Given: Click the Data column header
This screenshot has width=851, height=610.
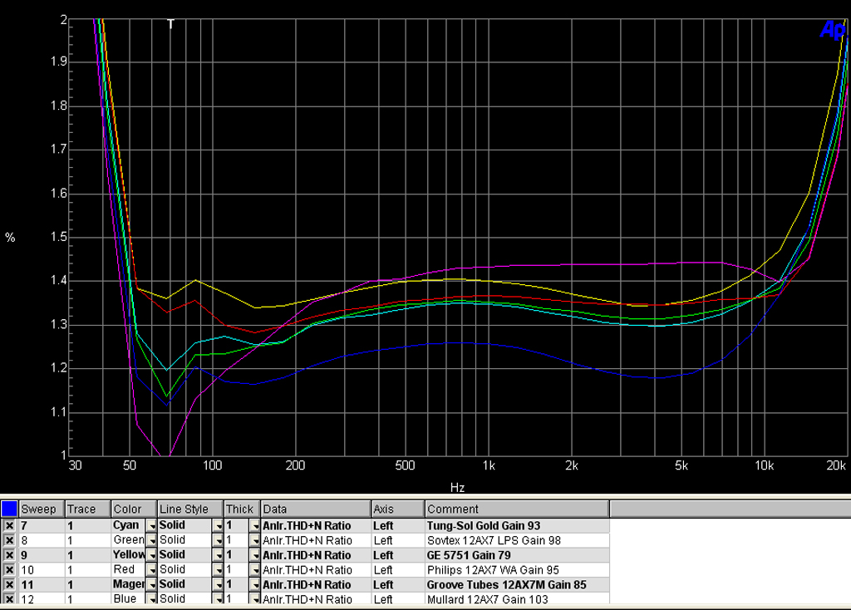Looking at the screenshot, I should tap(316, 509).
